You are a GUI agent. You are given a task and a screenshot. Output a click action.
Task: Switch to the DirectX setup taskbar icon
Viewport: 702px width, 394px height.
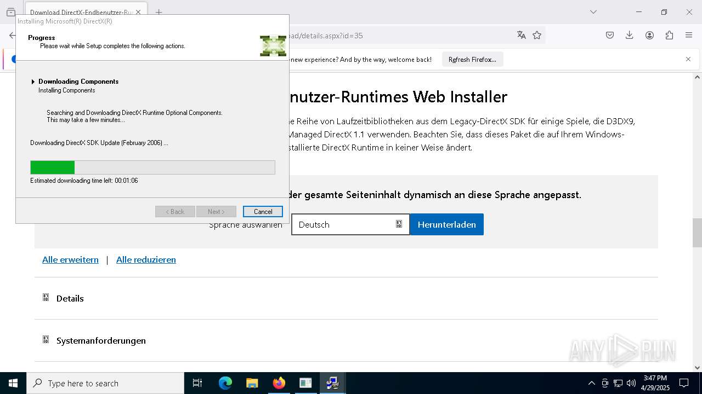[x=332, y=383]
